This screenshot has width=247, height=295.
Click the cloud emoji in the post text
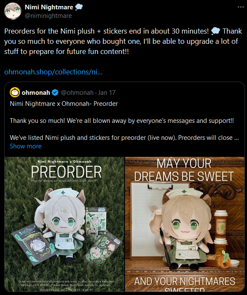[x=216, y=31]
